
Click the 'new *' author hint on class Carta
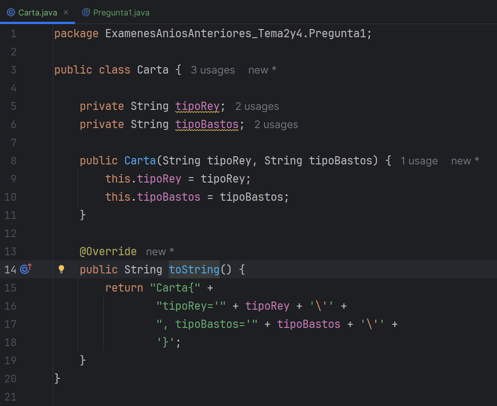click(x=262, y=70)
